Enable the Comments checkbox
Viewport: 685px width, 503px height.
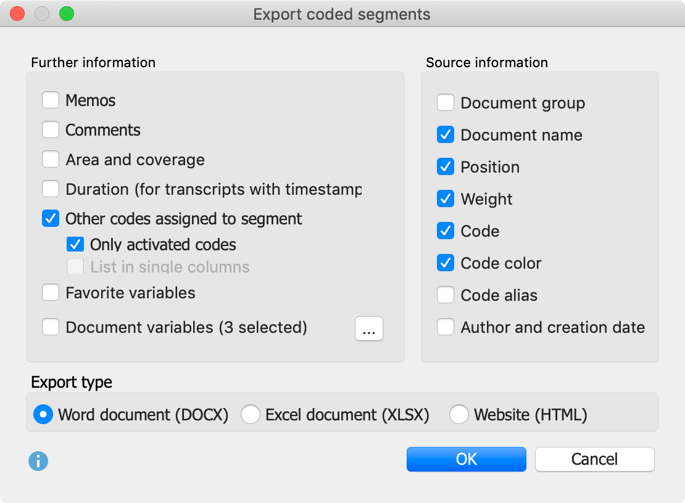51,129
